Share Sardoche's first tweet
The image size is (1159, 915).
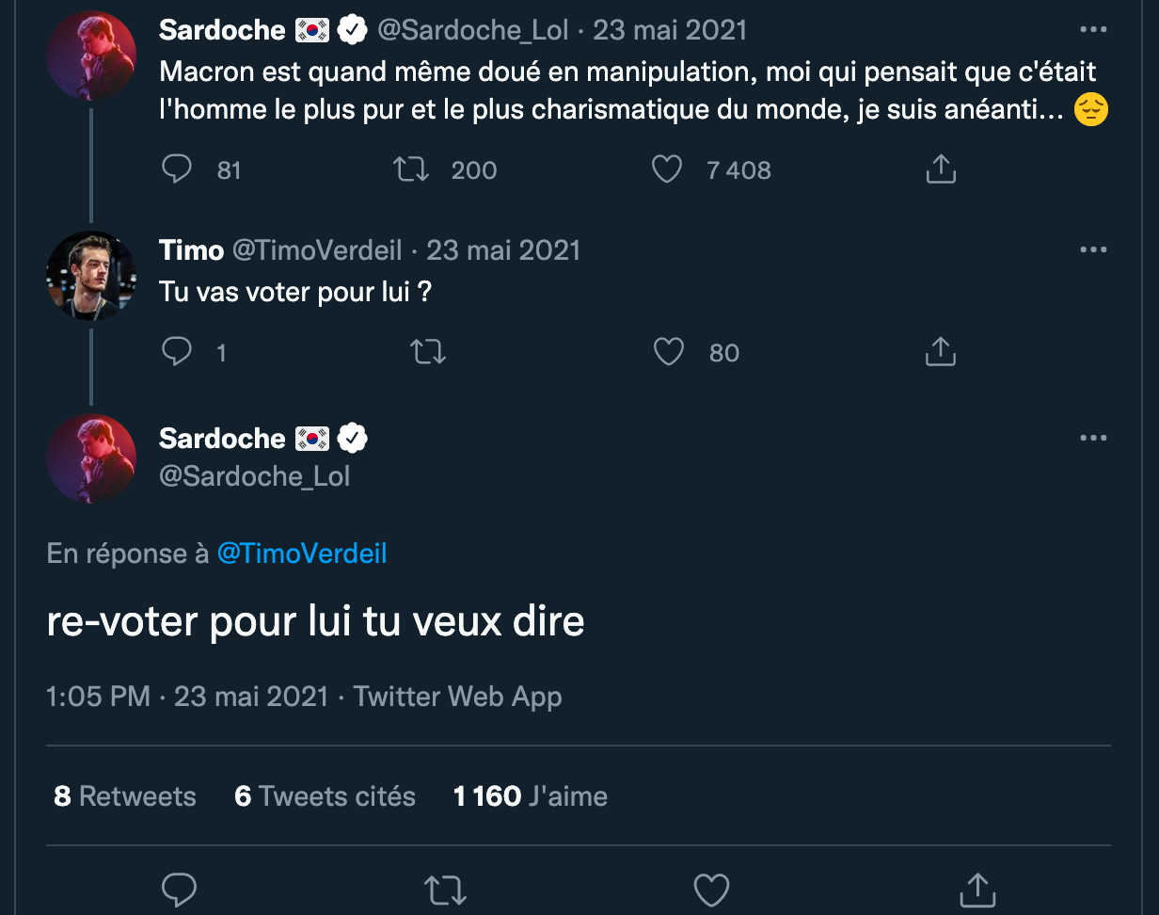(x=941, y=169)
